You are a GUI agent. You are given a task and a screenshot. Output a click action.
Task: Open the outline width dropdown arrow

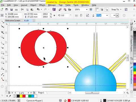point(107,15)
